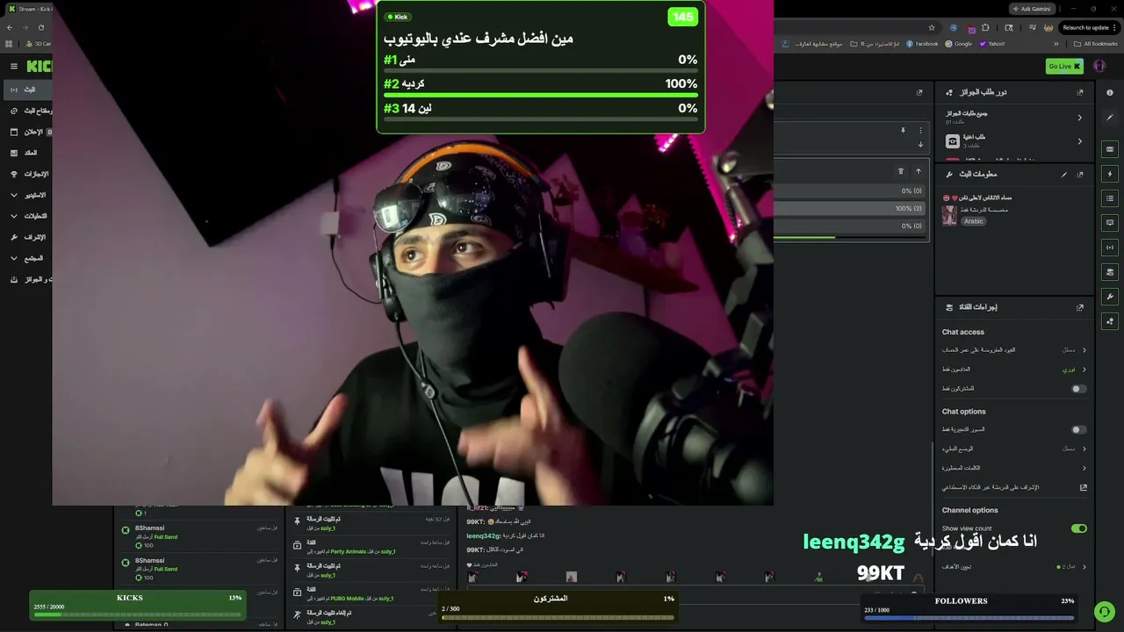Delete the poll with the trash icon

click(901, 171)
